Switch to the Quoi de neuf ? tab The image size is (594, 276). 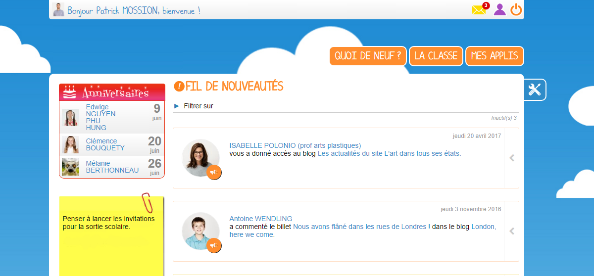368,56
